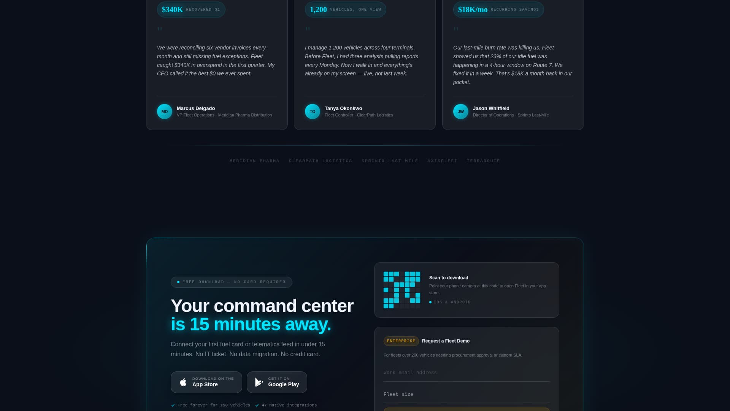730x411 pixels.
Task: Click AXISFLEET logo text
Action: pyautogui.click(x=443, y=161)
